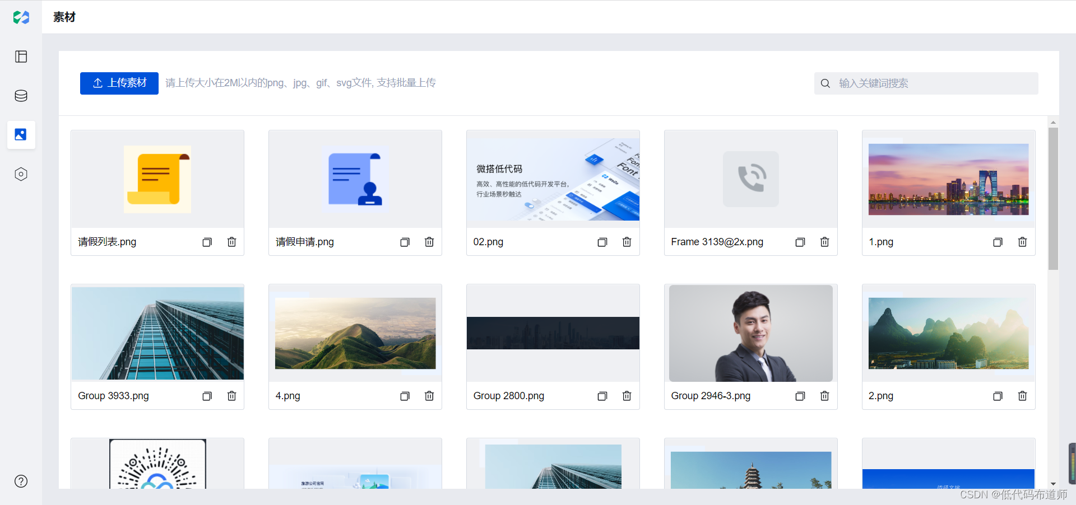Open the help question mark icon
Image resolution: width=1076 pixels, height=505 pixels.
coord(21,481)
